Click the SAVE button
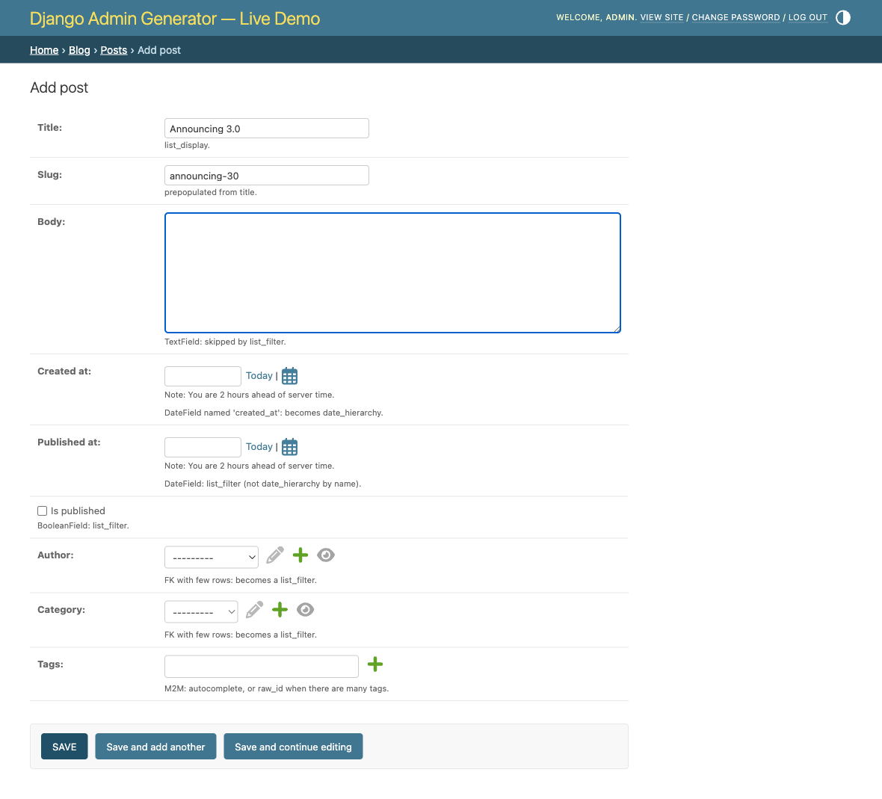 coord(64,746)
